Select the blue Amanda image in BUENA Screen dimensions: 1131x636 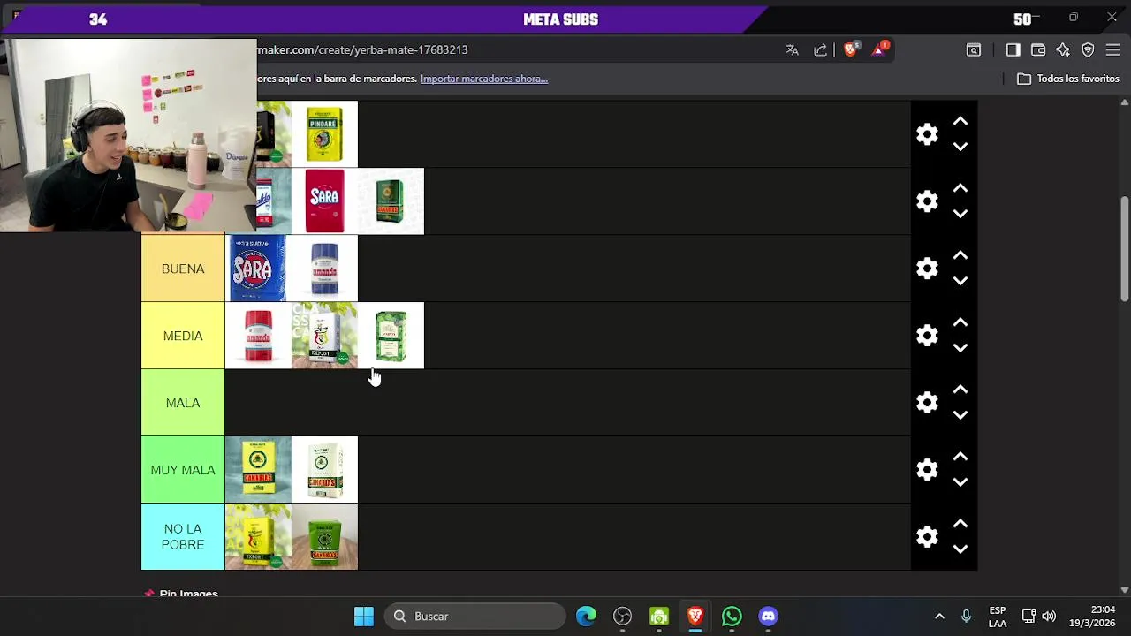coord(324,269)
